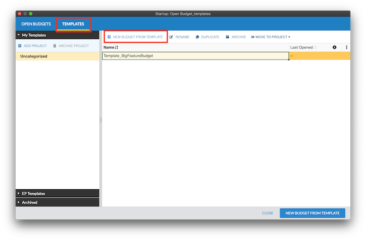This screenshot has height=240, width=366.
Task: Click the Archive box icon in toolbar
Action: (x=227, y=37)
